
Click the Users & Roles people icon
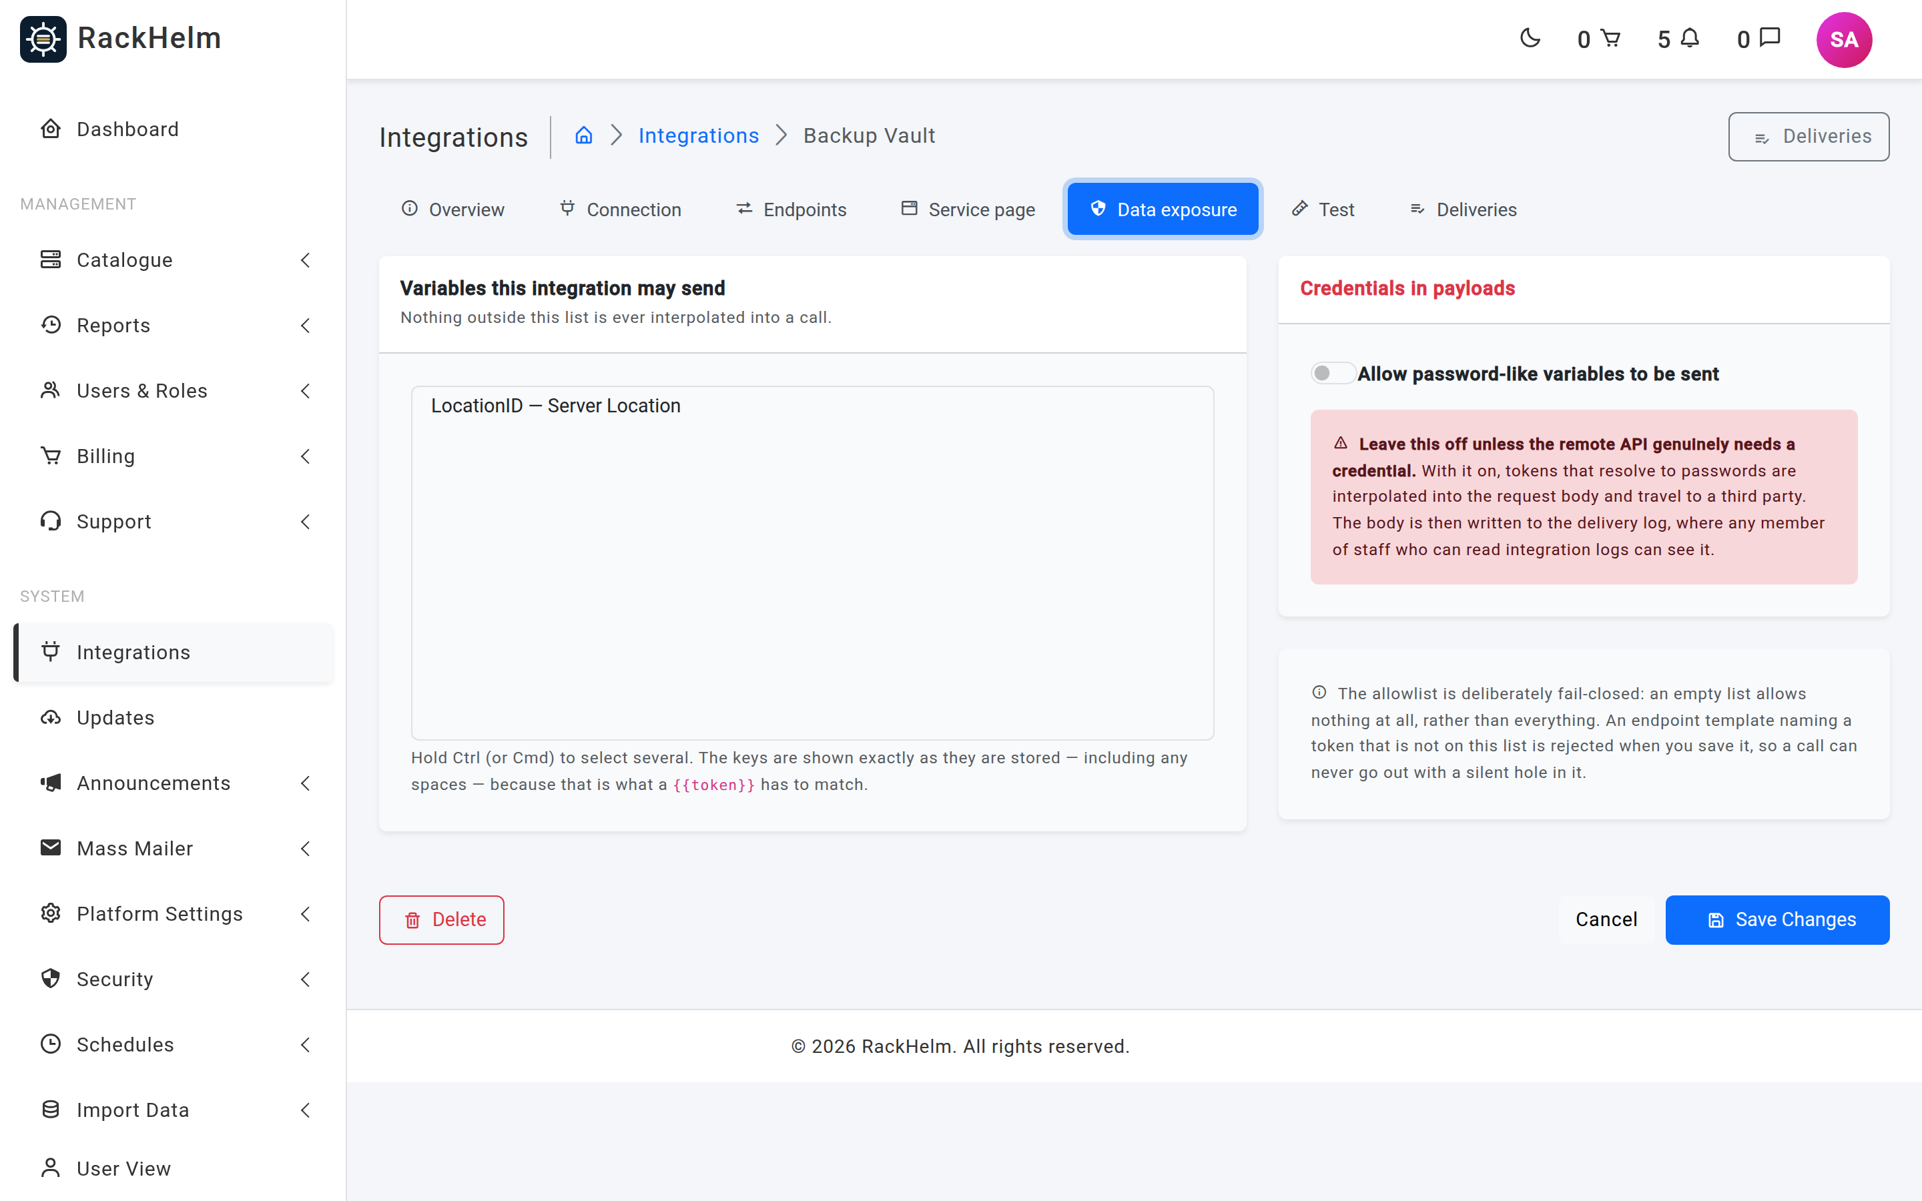(x=51, y=390)
